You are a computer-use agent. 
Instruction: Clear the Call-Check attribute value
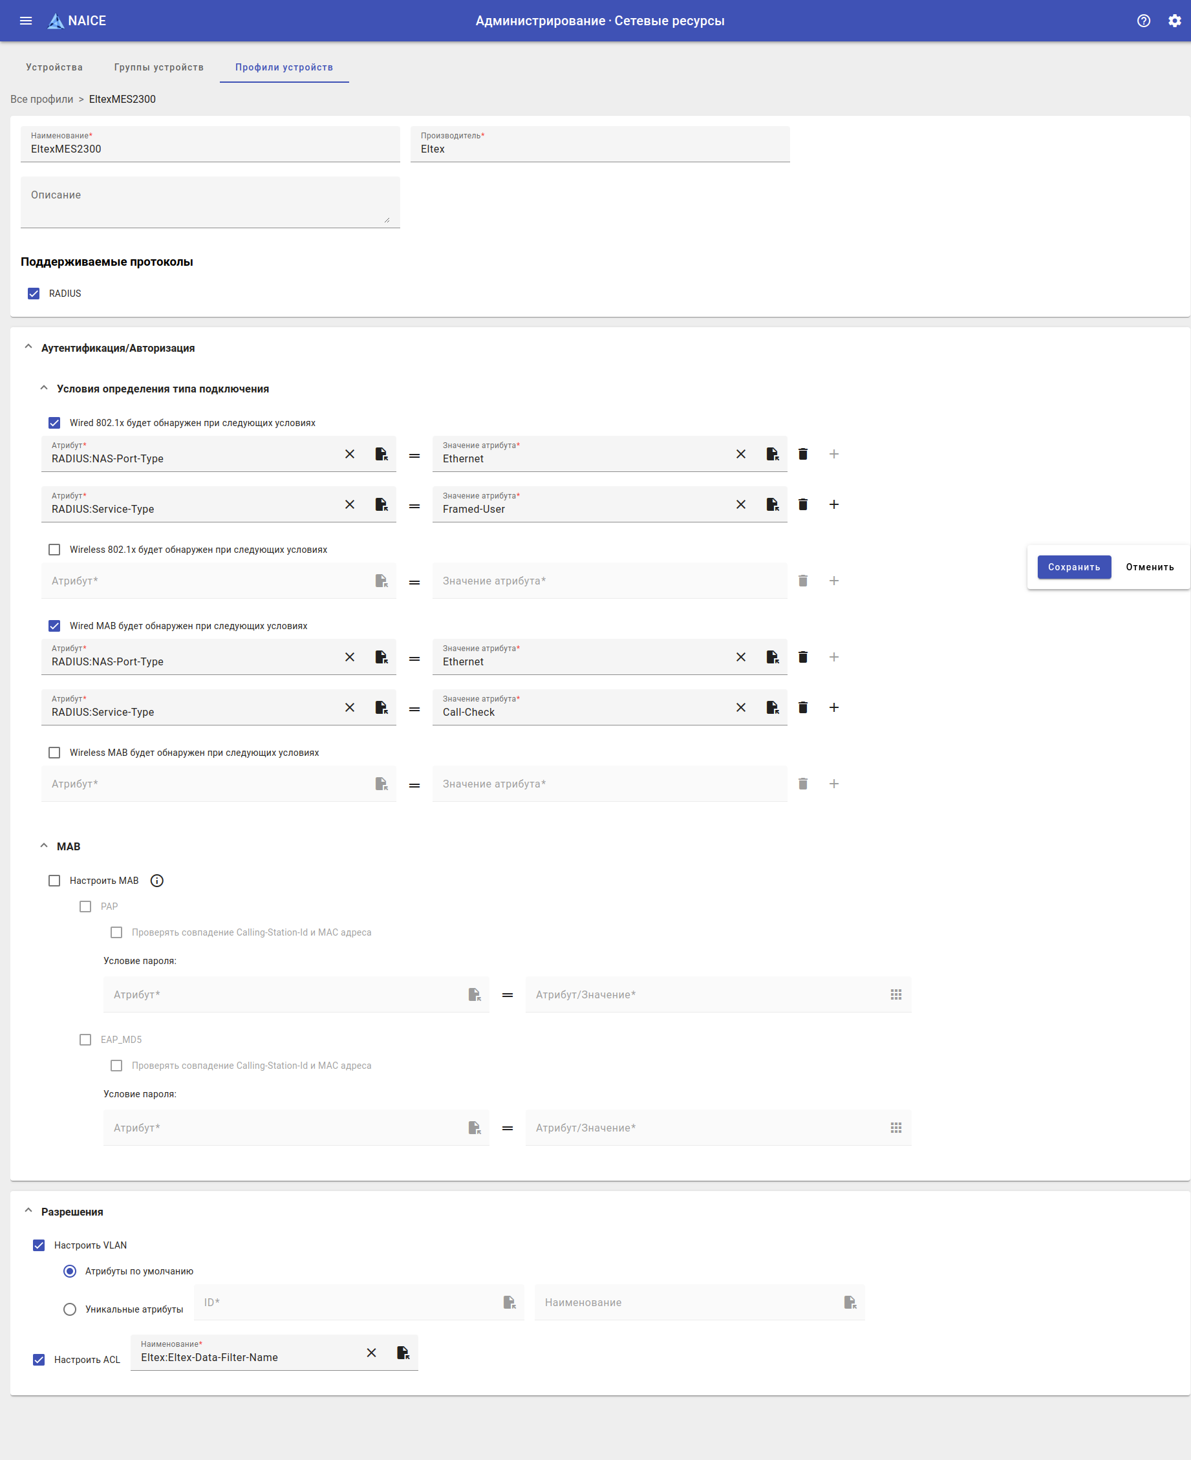[740, 707]
